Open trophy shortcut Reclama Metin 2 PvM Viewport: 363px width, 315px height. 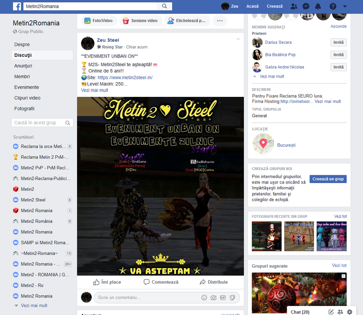(42, 157)
